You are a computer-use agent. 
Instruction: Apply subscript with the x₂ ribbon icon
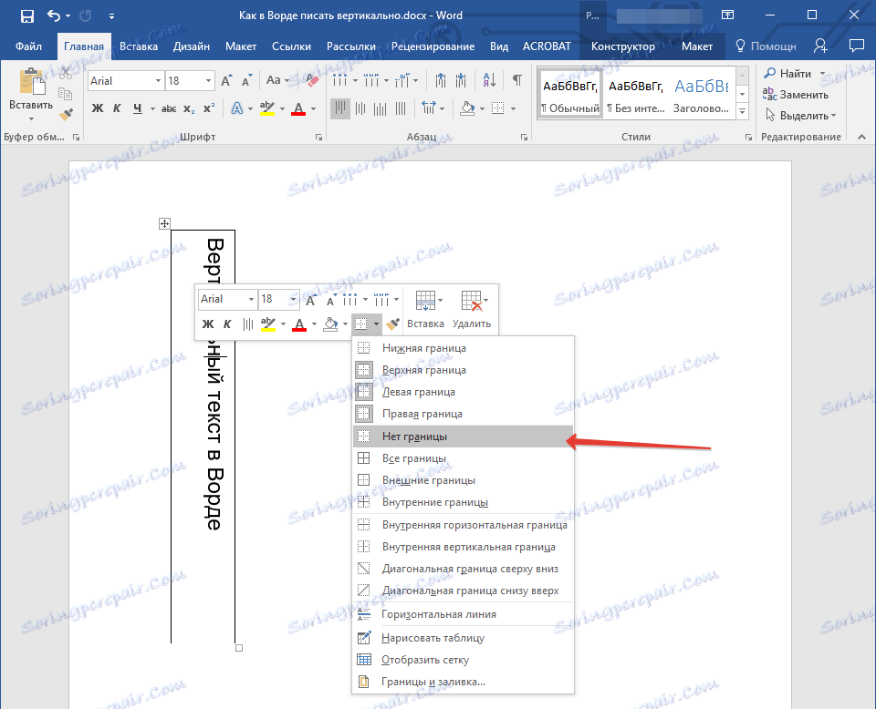[x=189, y=108]
